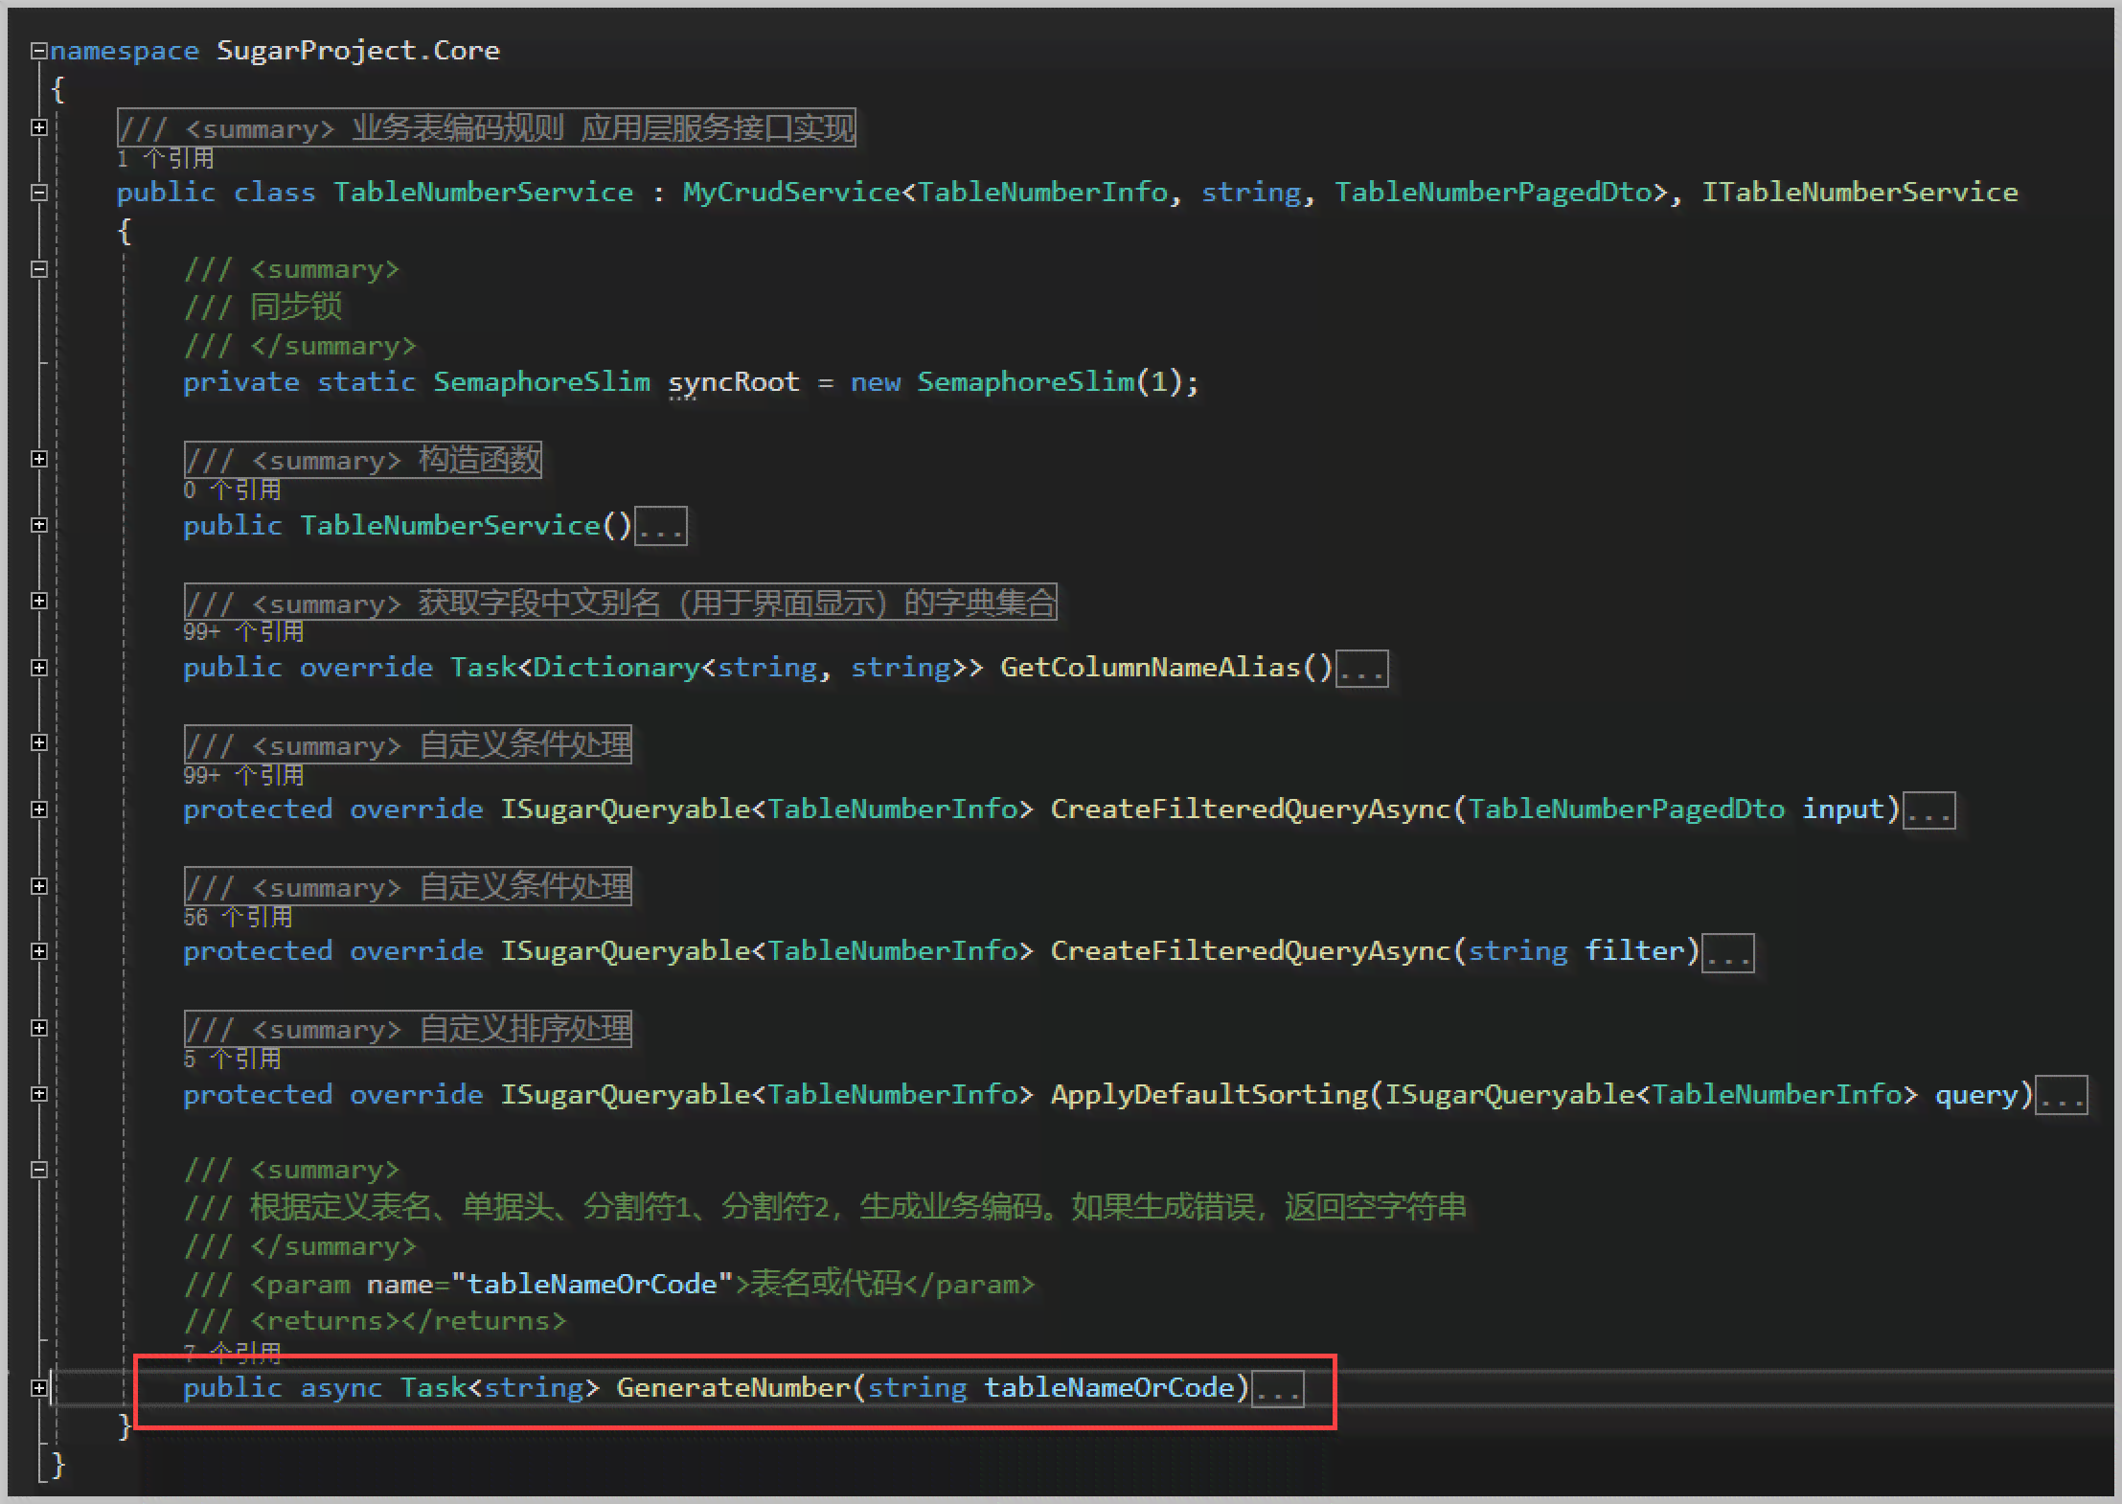Click the 'async' keyword
The image size is (2122, 1504).
pyautogui.click(x=341, y=1388)
